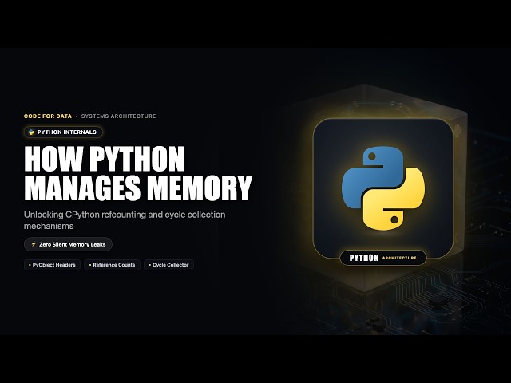Click the small Python icon in the Python Internals badge
This screenshot has width=511, height=383.
click(x=31, y=132)
